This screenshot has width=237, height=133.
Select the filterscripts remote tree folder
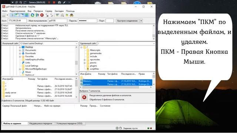pos(95,50)
